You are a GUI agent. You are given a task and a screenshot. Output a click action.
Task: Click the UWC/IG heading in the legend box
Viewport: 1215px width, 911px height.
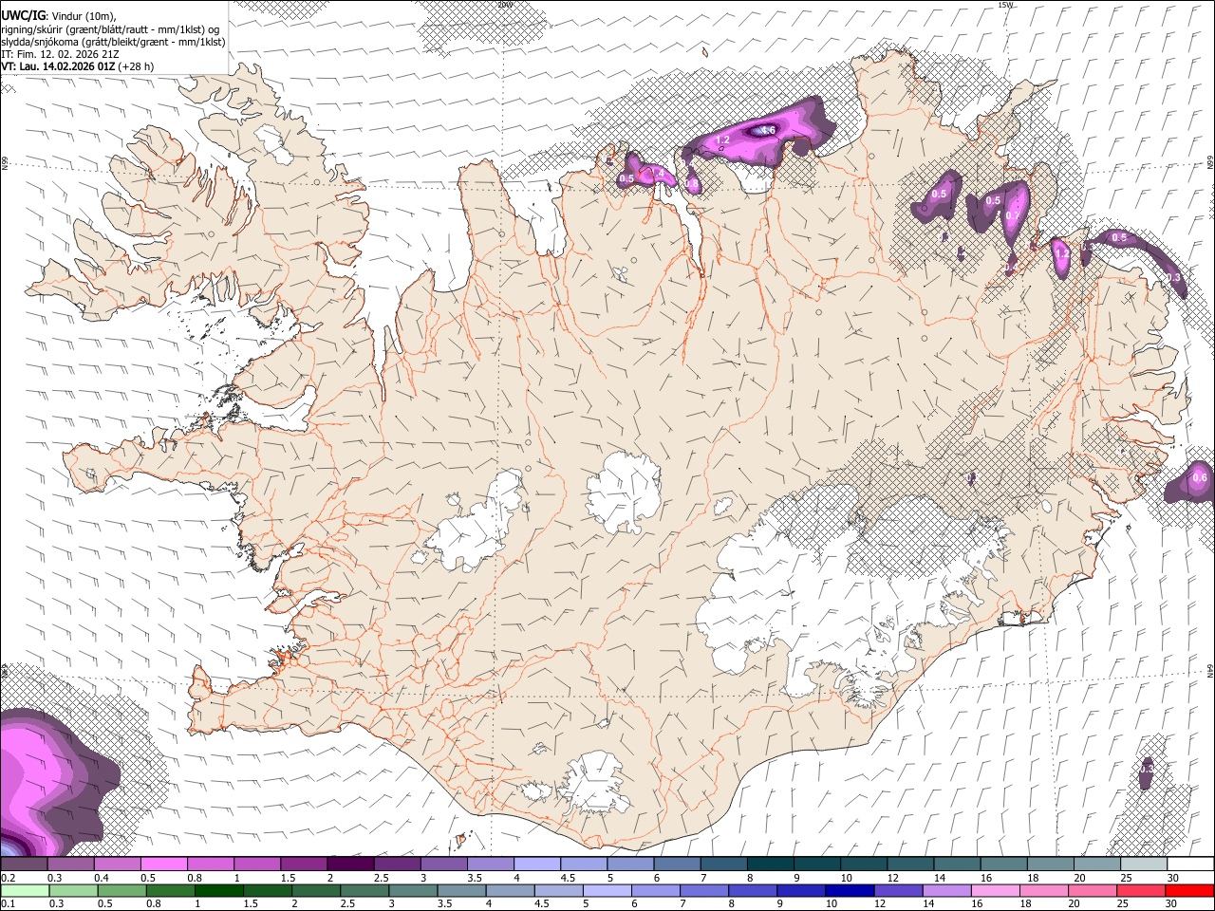tap(23, 16)
